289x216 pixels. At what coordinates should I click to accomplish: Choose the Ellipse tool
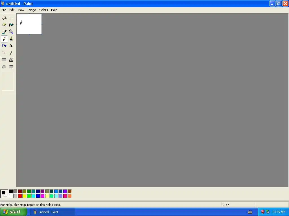pyautogui.click(x=4, y=67)
